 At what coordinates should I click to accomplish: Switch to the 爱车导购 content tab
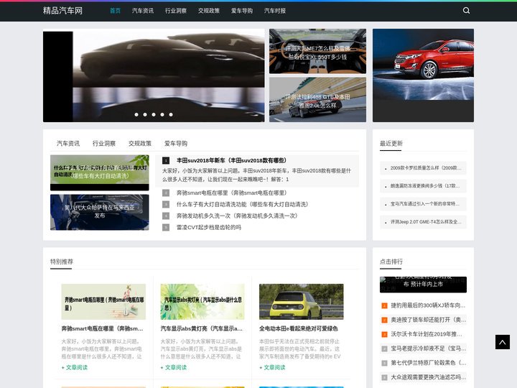(x=176, y=144)
